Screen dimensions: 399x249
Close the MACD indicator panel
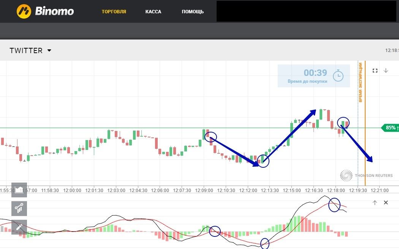386,203
